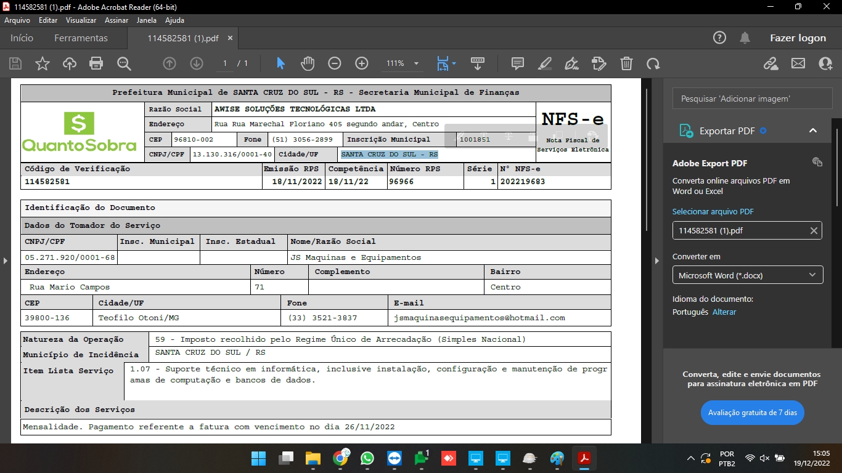
Task: Open the notifications bell
Action: click(x=745, y=38)
